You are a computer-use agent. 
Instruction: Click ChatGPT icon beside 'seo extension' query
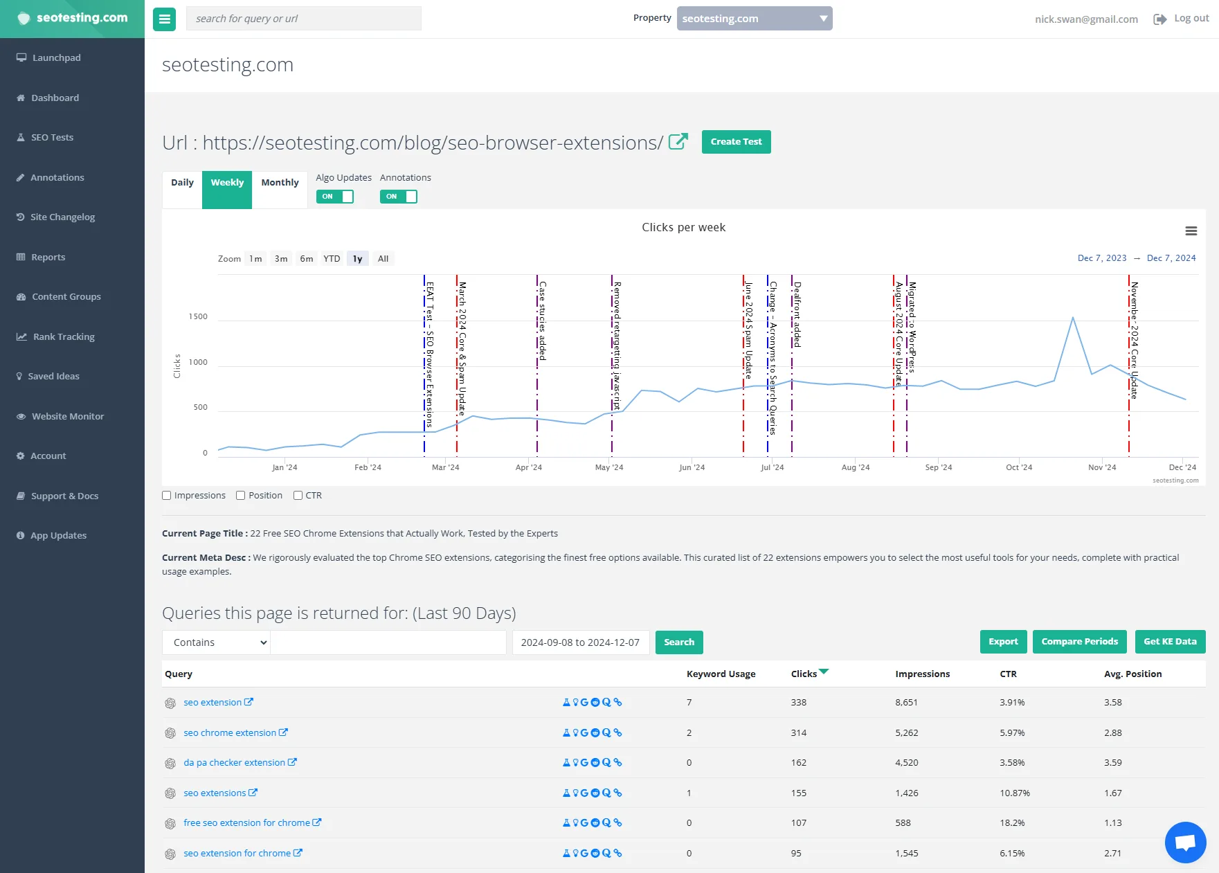coord(170,703)
